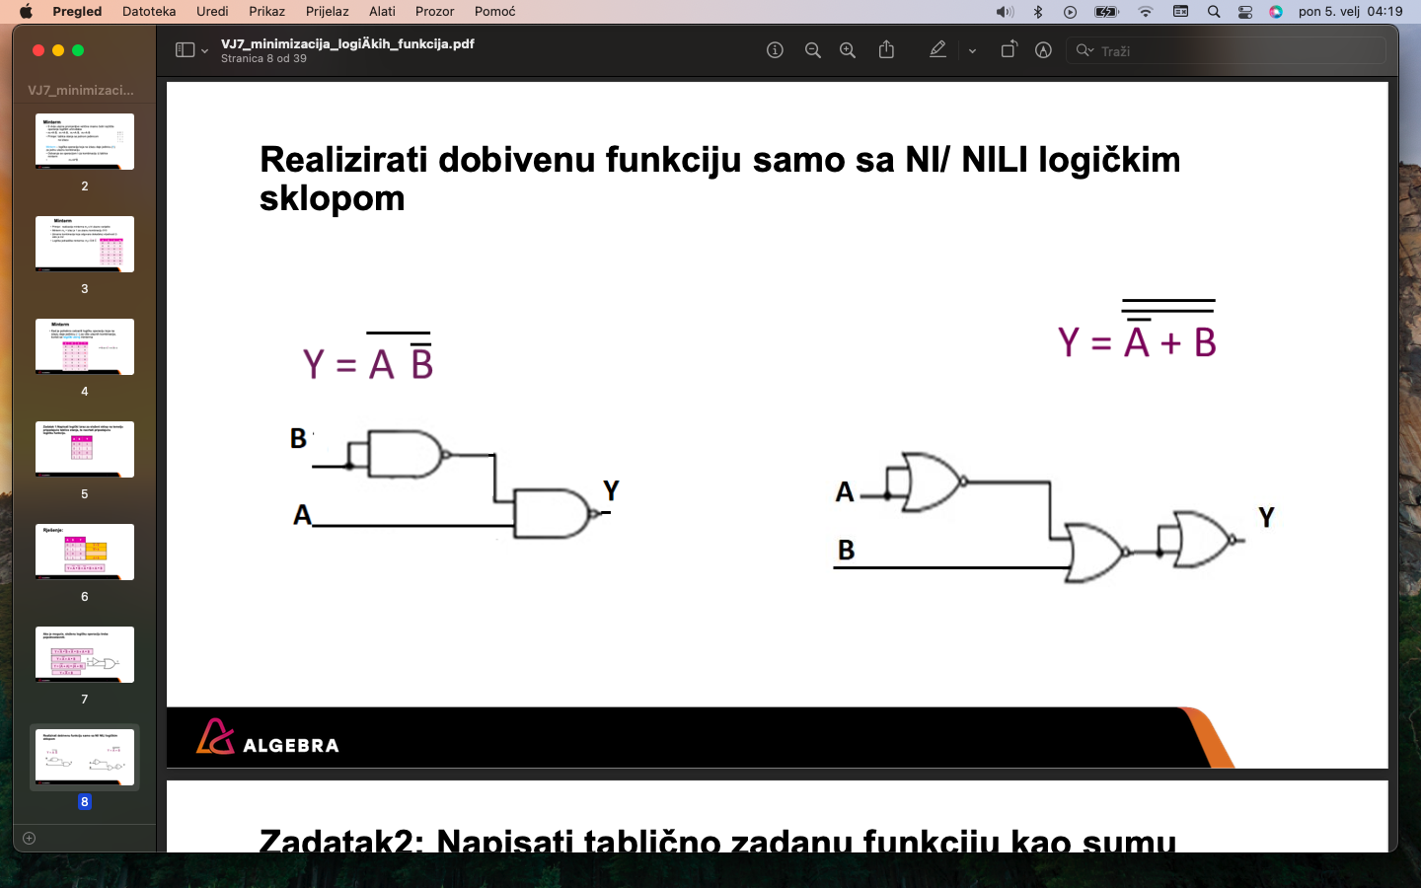Viewport: 1421px width, 888px height.
Task: Click the Bluetooth icon in menu bar
Action: tap(1038, 11)
